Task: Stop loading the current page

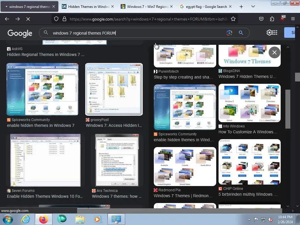Action: [28, 19]
